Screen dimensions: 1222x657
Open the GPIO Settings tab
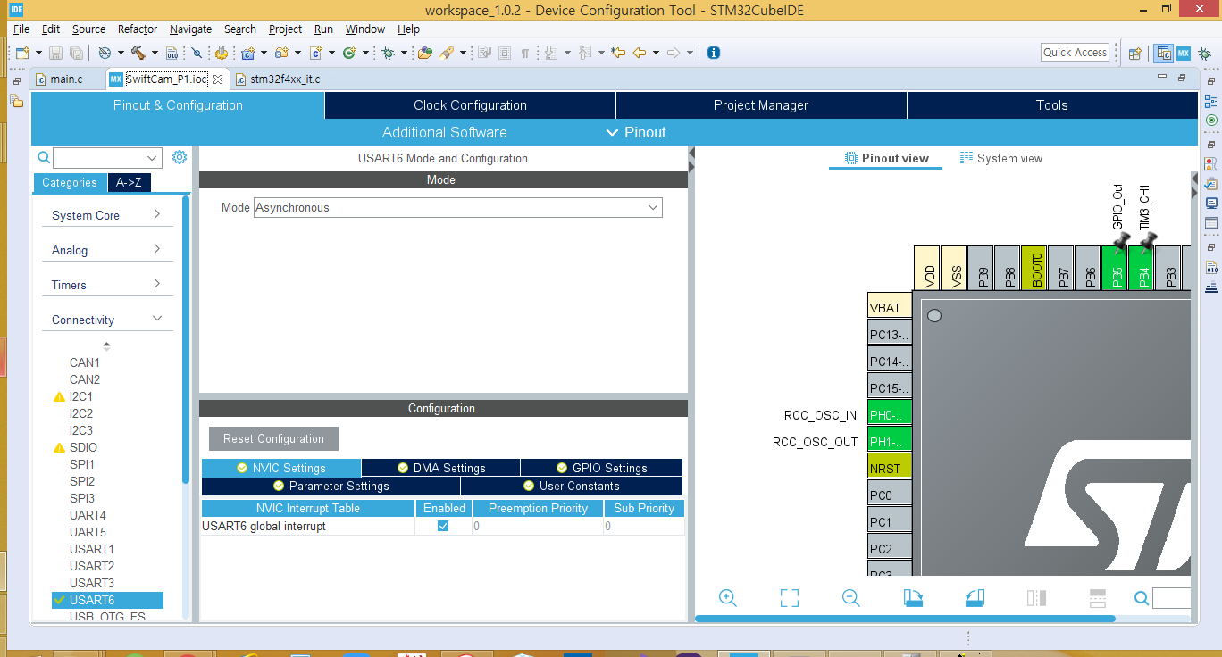pos(601,468)
